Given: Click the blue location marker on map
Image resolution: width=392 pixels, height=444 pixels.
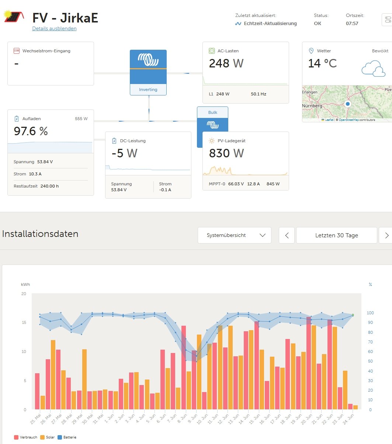Looking at the screenshot, I should click(347, 104).
